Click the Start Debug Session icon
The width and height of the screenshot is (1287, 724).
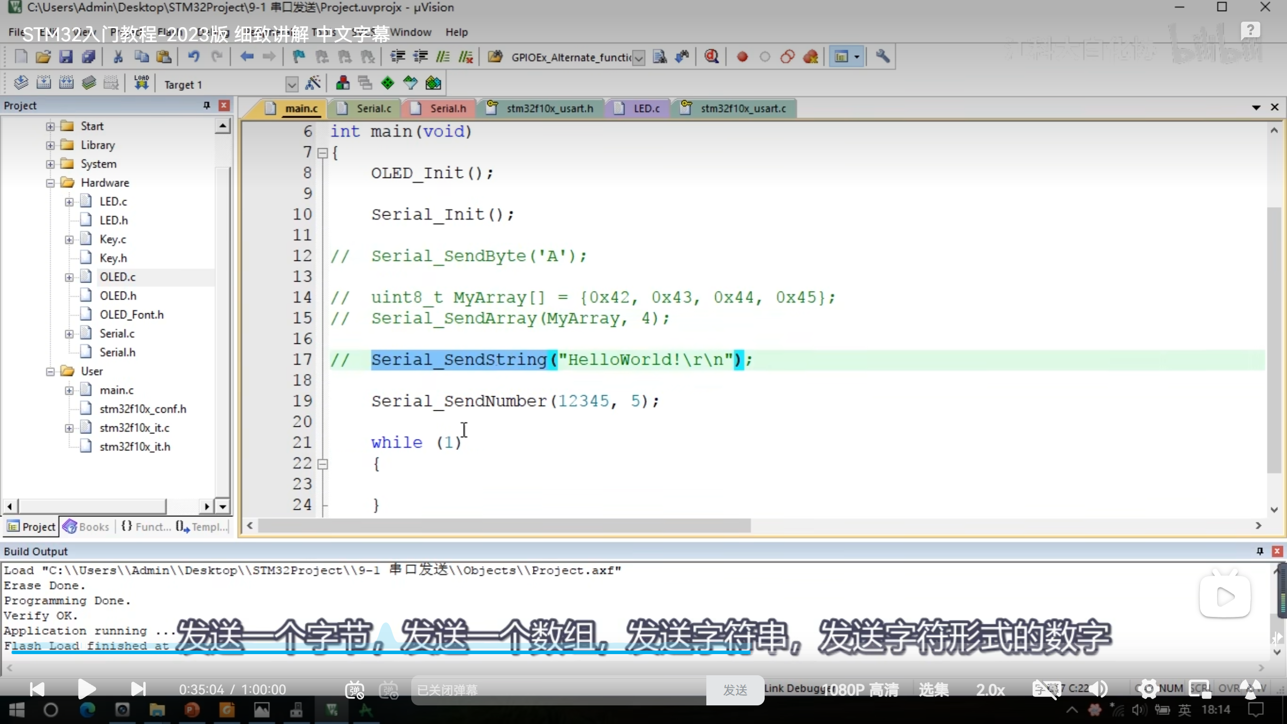(x=711, y=57)
